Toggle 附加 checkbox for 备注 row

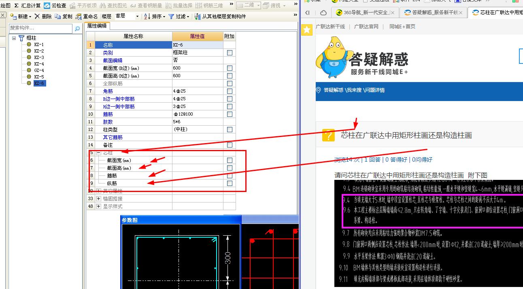[x=230, y=145]
